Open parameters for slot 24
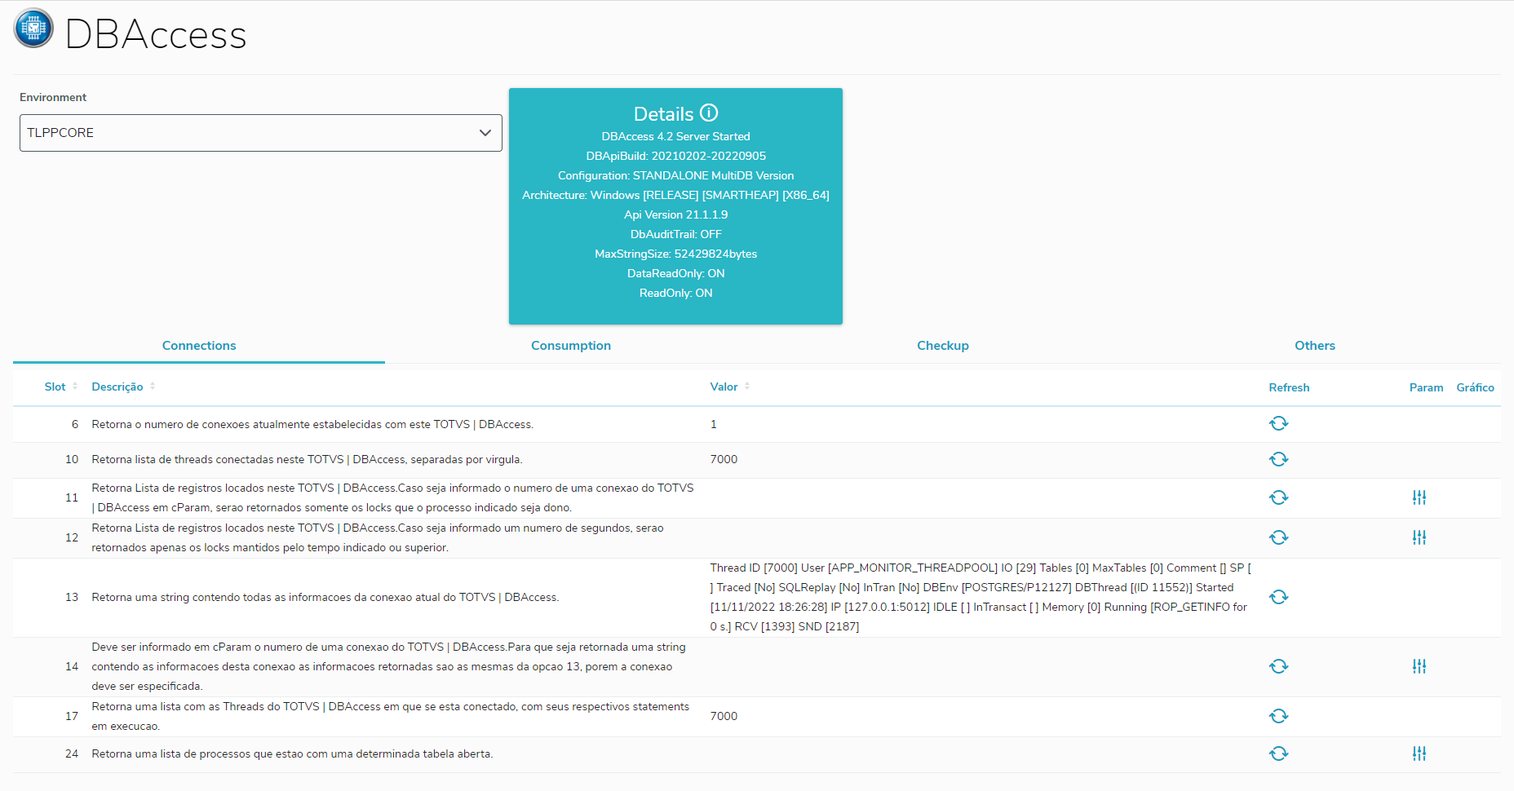Screen dimensions: 1514x791 click(x=1419, y=753)
